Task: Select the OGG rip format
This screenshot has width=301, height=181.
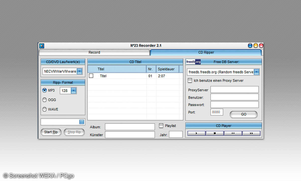Action: 45,100
